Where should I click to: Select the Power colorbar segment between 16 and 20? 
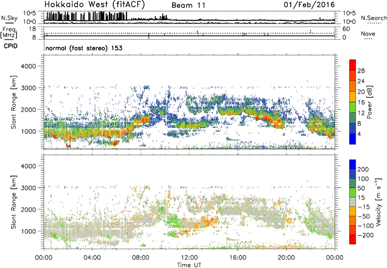(353, 97)
